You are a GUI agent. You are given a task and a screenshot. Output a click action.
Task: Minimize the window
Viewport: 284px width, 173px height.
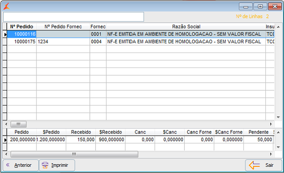click(x=245, y=7)
